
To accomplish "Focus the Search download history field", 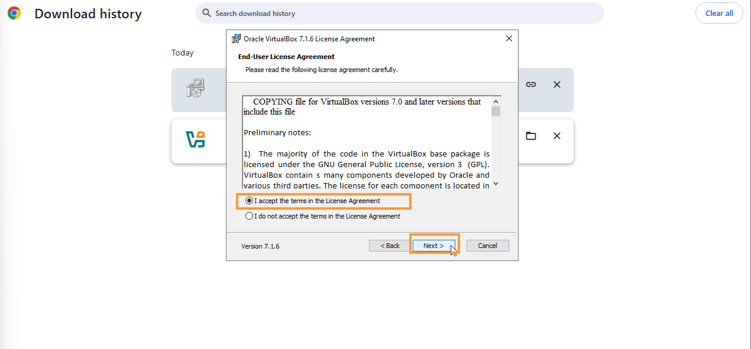I will click(x=400, y=13).
